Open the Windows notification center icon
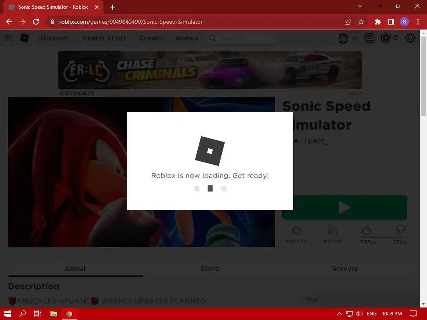427x320 pixels. pyautogui.click(x=413, y=314)
